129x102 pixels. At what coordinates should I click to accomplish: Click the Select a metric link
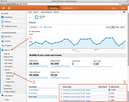point(48,27)
